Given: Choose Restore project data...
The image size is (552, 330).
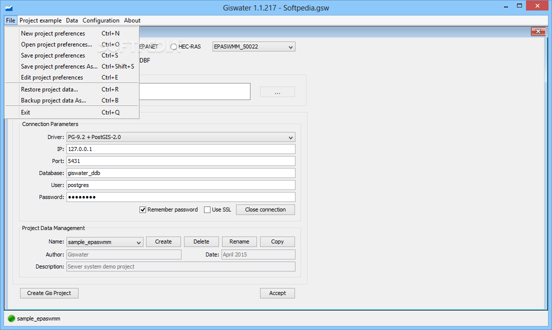Looking at the screenshot, I should pyautogui.click(x=72, y=89).
